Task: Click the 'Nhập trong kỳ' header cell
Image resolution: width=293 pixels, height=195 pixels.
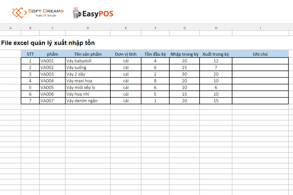Action: tap(185, 54)
